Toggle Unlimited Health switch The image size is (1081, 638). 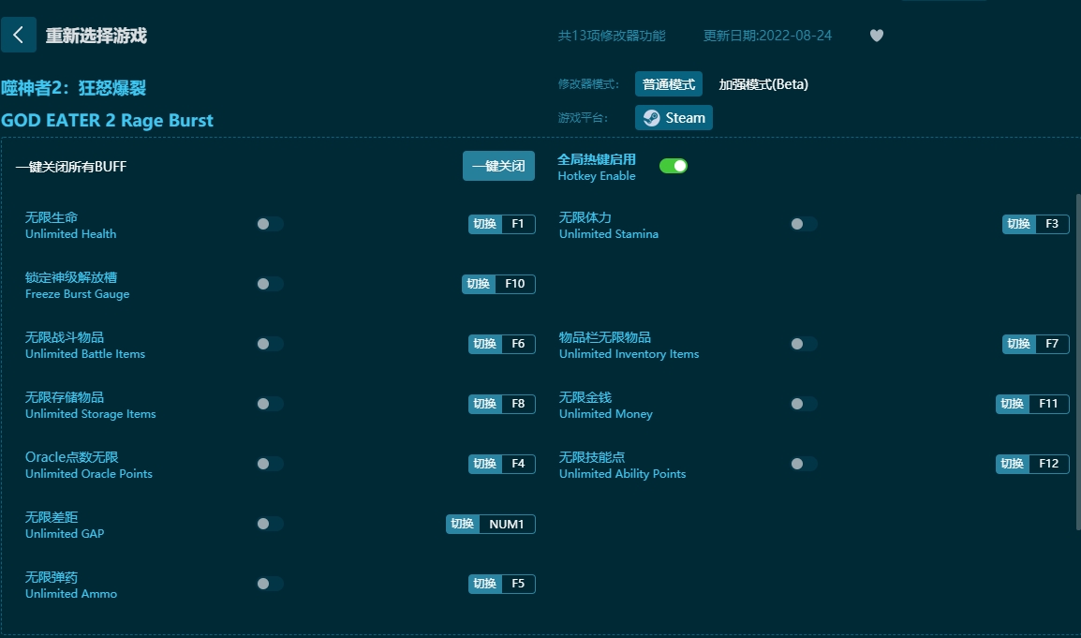coord(270,224)
